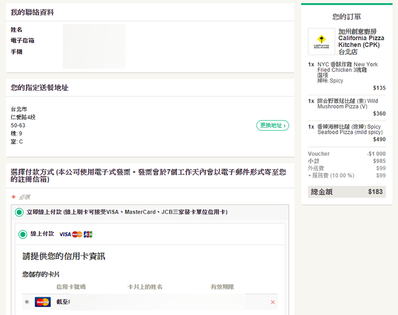398x315 pixels.
Task: Select the 立即線上付款 radio option
Action: click(x=19, y=212)
